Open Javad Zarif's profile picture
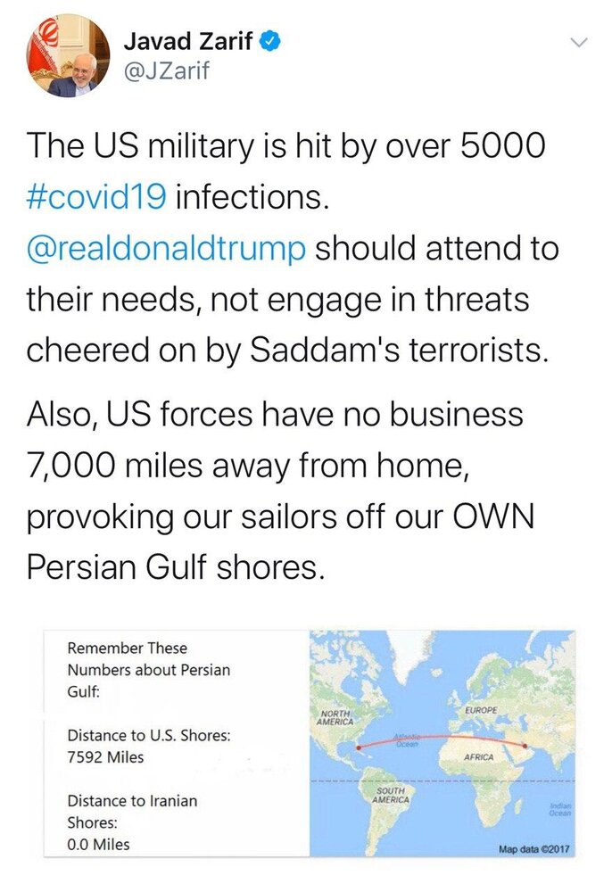Screen dimensions: 612x892 tap(67, 55)
